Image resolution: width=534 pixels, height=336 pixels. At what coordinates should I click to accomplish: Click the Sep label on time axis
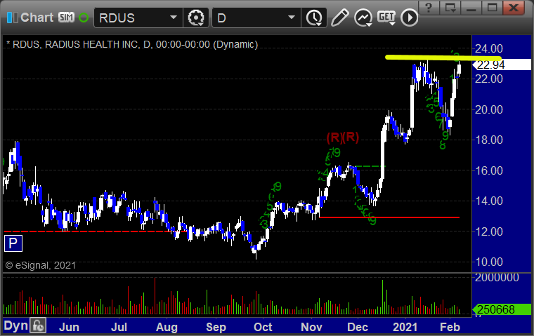pyautogui.click(x=216, y=327)
